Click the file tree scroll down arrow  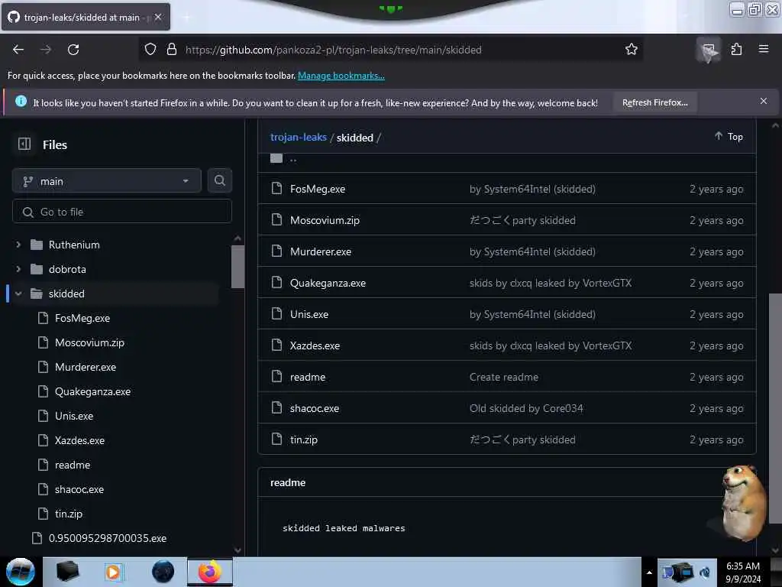tap(238, 550)
